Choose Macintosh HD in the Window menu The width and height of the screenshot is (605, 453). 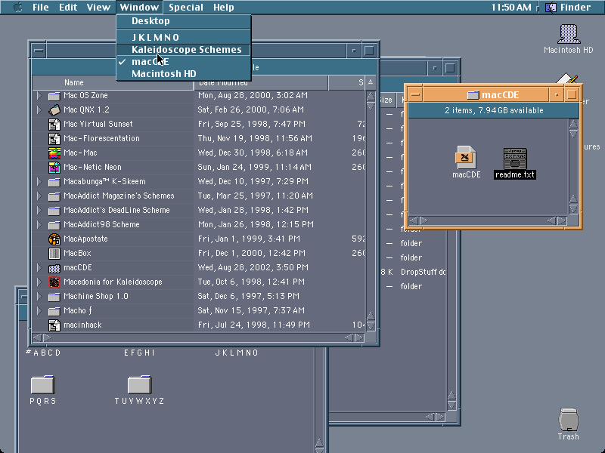pos(184,73)
